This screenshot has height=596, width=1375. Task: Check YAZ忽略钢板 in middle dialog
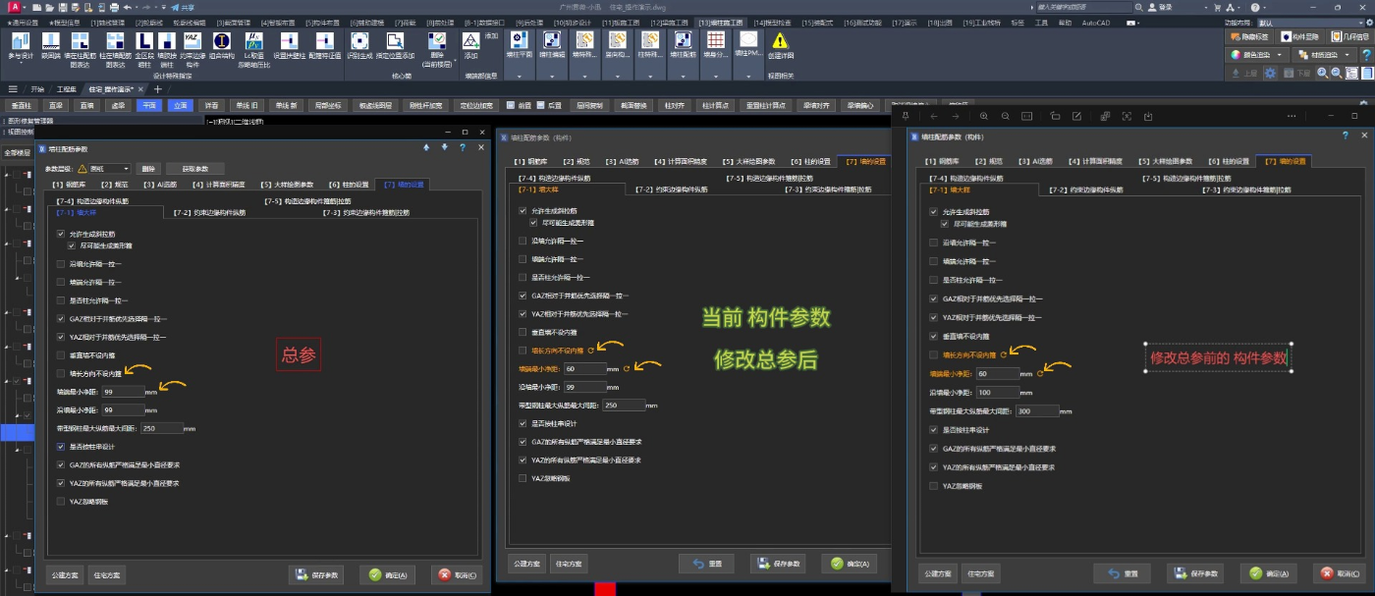coord(522,477)
